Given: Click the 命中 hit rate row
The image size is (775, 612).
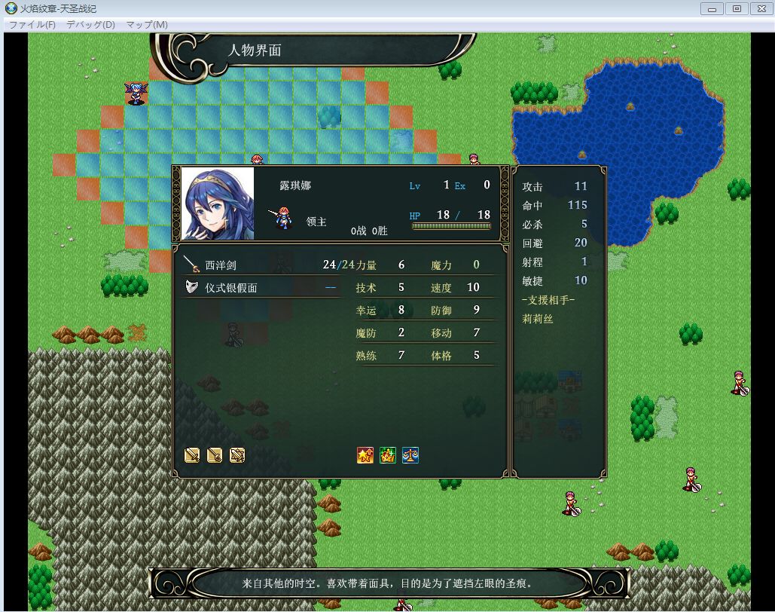Looking at the screenshot, I should pyautogui.click(x=554, y=205).
